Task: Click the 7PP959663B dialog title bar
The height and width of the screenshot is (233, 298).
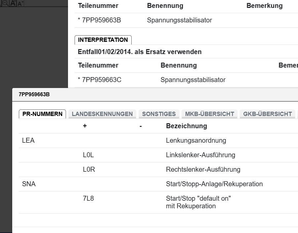Action: click(132, 95)
